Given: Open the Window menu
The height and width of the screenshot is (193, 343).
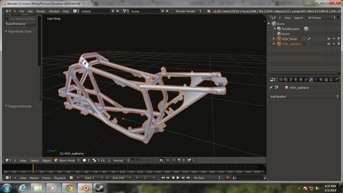Looking at the screenshot, I should 54,11.
